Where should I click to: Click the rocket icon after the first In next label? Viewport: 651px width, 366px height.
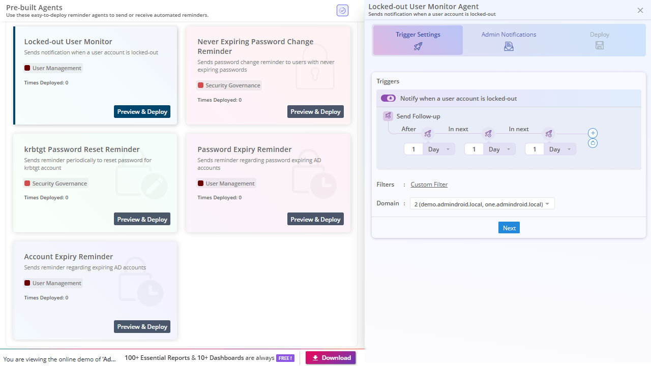coord(488,134)
